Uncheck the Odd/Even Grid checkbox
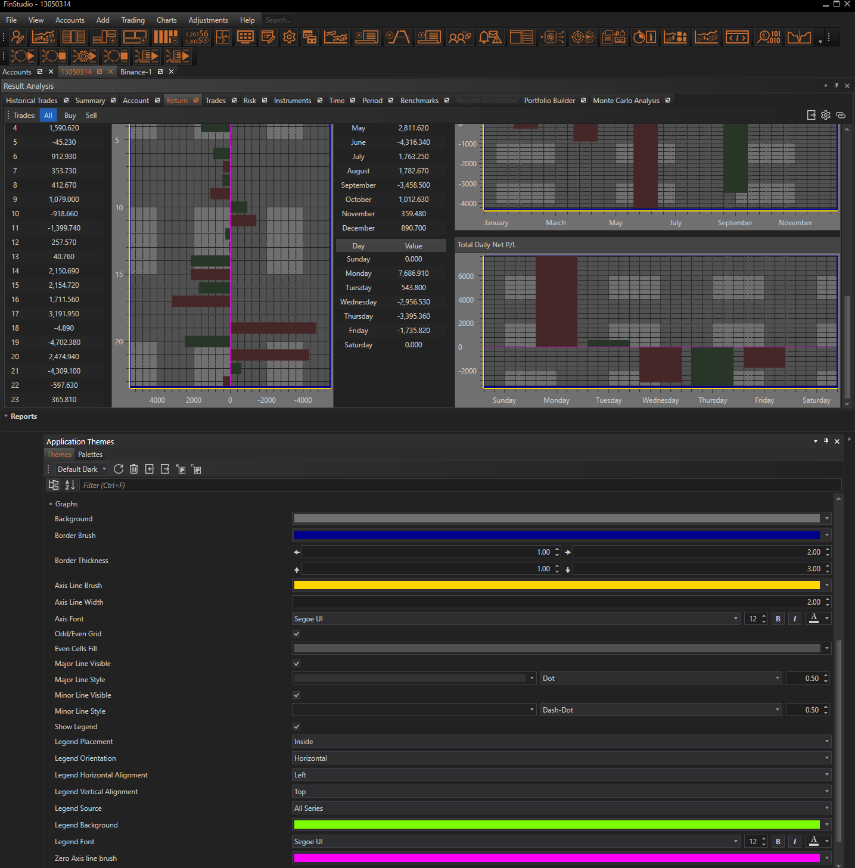 click(x=297, y=634)
